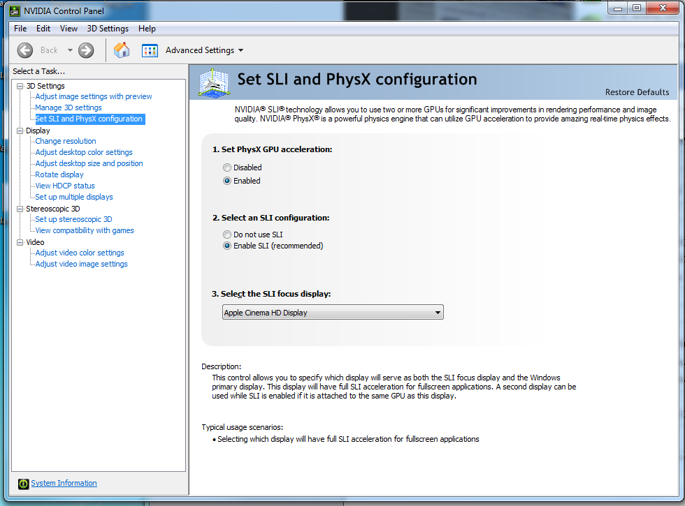Open Adjust desktop size and position
This screenshot has height=506, width=685.
(89, 163)
